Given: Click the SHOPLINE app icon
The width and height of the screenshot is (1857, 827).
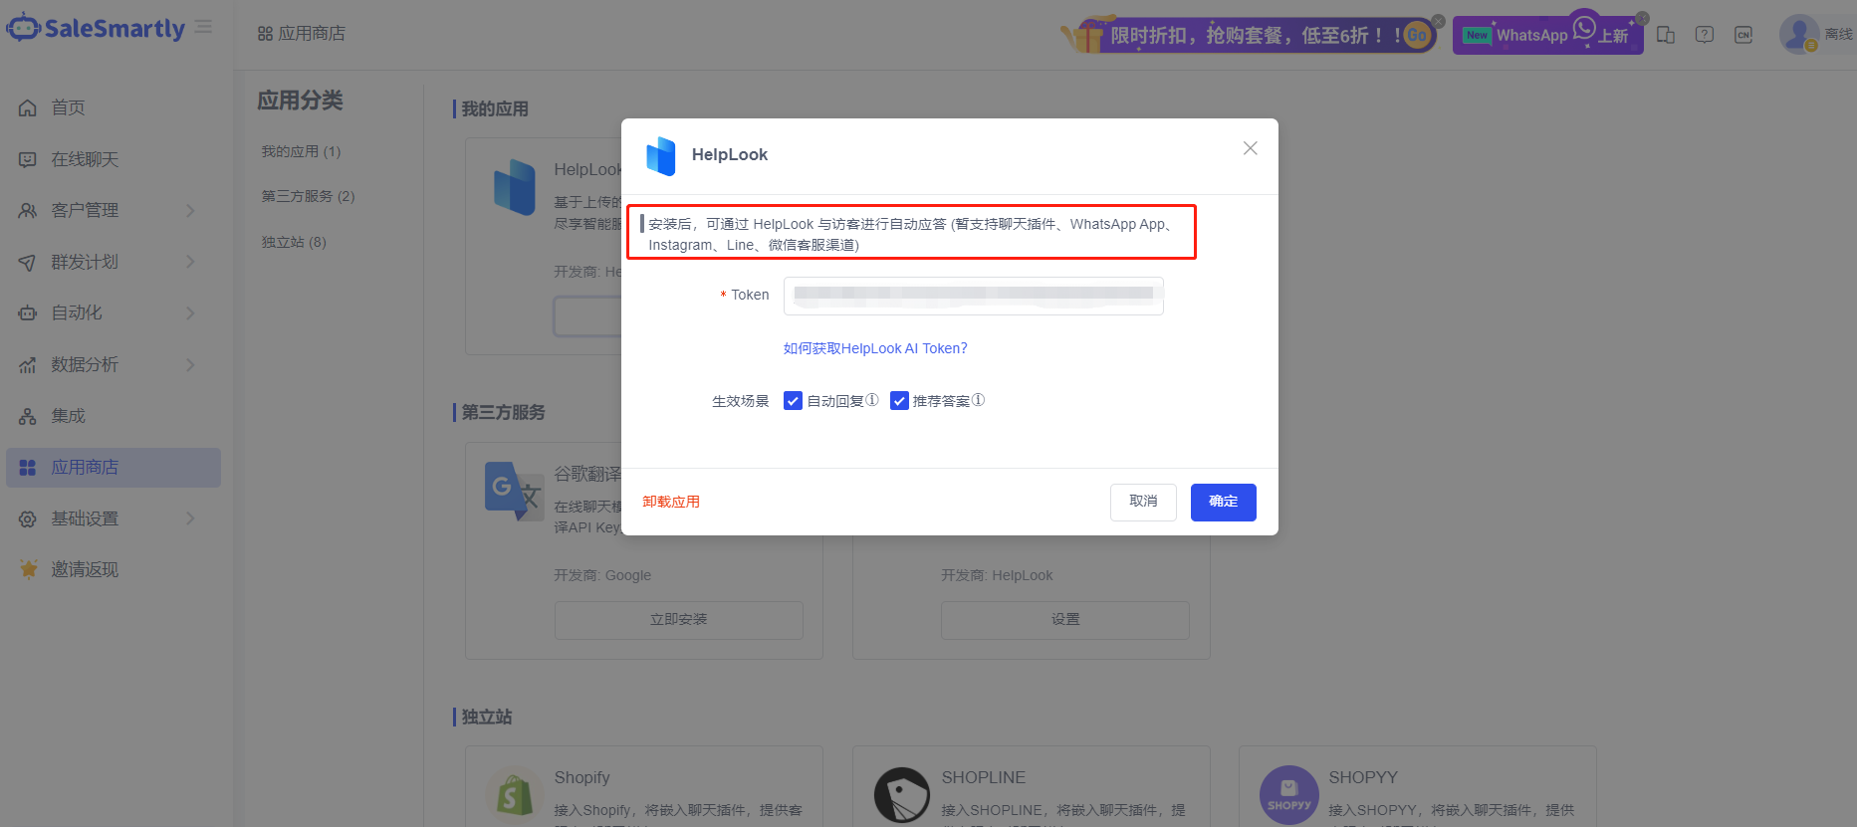Looking at the screenshot, I should tap(902, 795).
